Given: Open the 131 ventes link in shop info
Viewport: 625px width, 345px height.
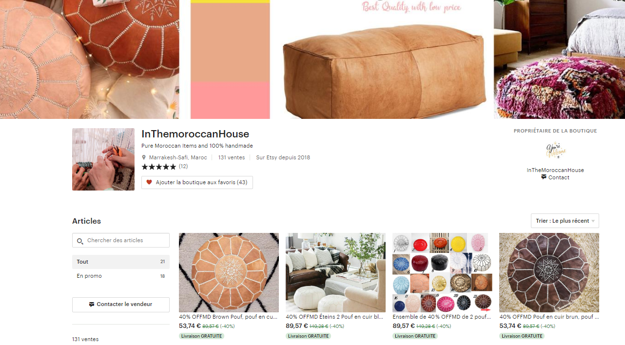Looking at the screenshot, I should [x=232, y=157].
